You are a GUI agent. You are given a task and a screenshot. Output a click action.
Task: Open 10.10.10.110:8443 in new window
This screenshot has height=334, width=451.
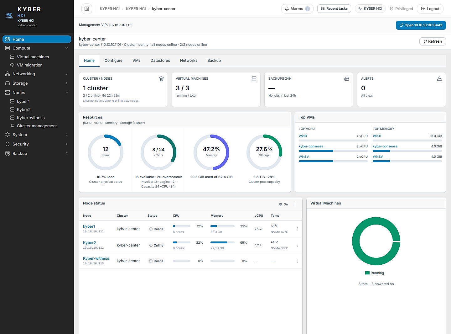tap(421, 25)
